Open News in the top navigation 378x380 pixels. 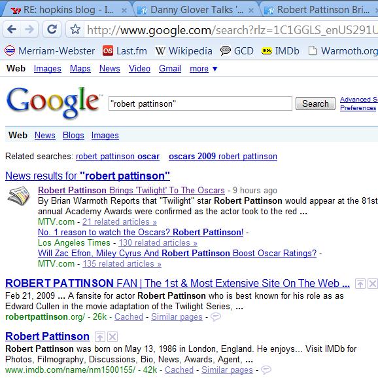click(x=110, y=69)
